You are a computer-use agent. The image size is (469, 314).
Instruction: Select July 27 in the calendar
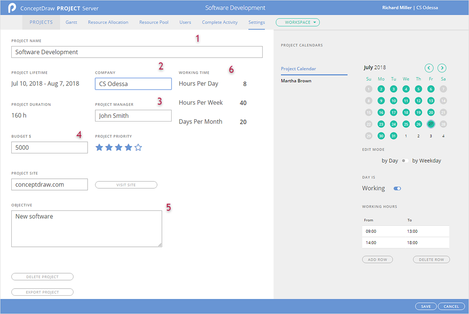[x=431, y=124]
